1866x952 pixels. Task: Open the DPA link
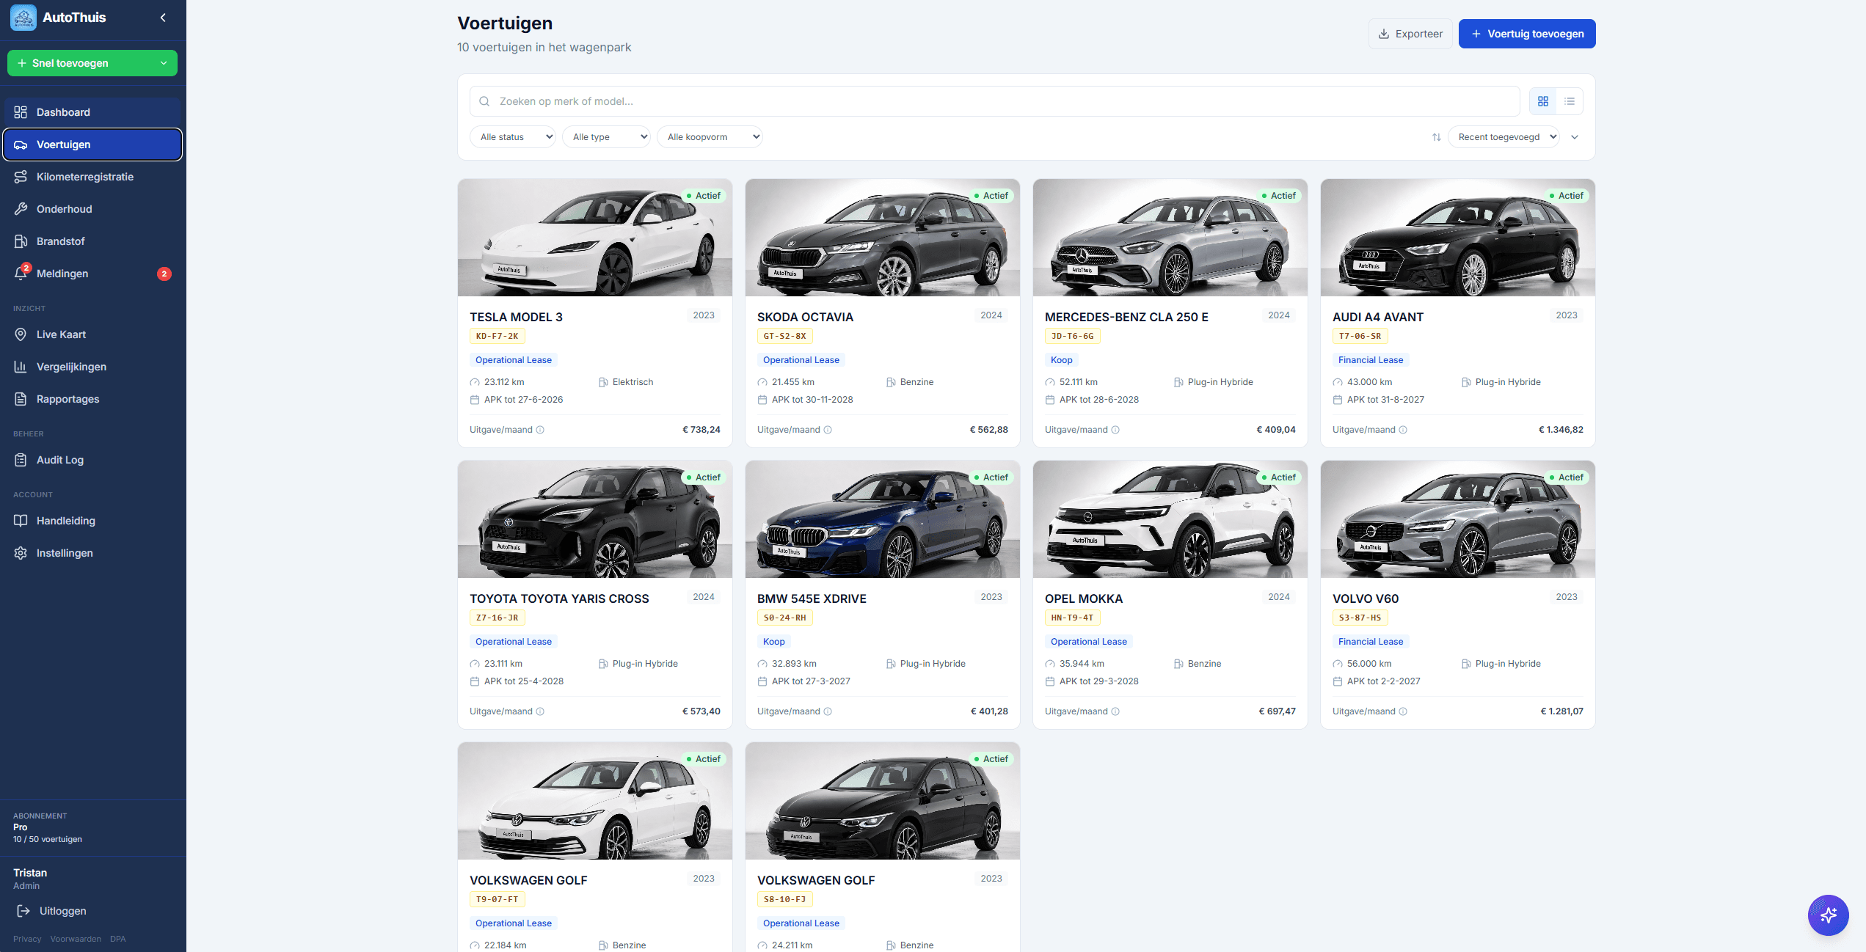click(118, 939)
